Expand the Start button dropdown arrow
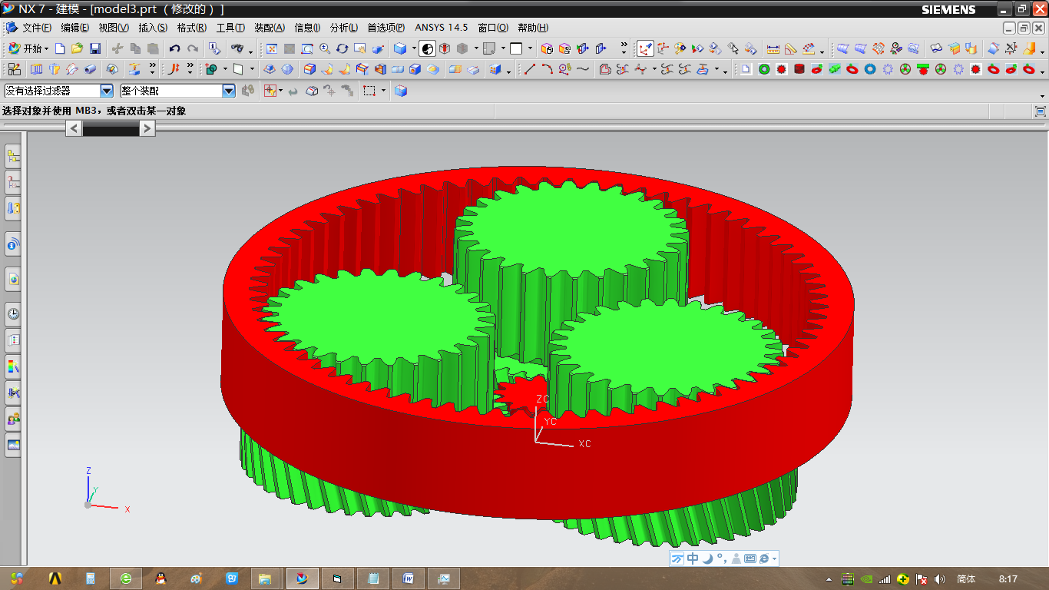 (x=47, y=48)
